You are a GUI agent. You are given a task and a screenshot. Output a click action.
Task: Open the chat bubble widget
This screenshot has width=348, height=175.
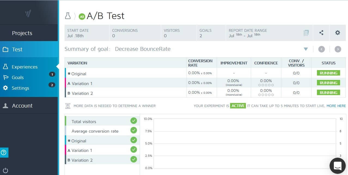337,165
